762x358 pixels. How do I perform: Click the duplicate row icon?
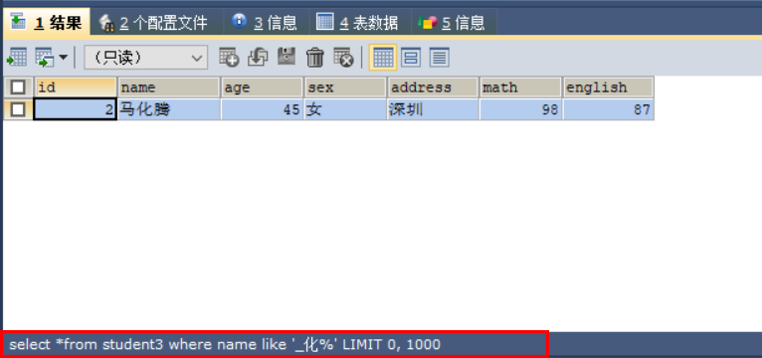point(258,58)
